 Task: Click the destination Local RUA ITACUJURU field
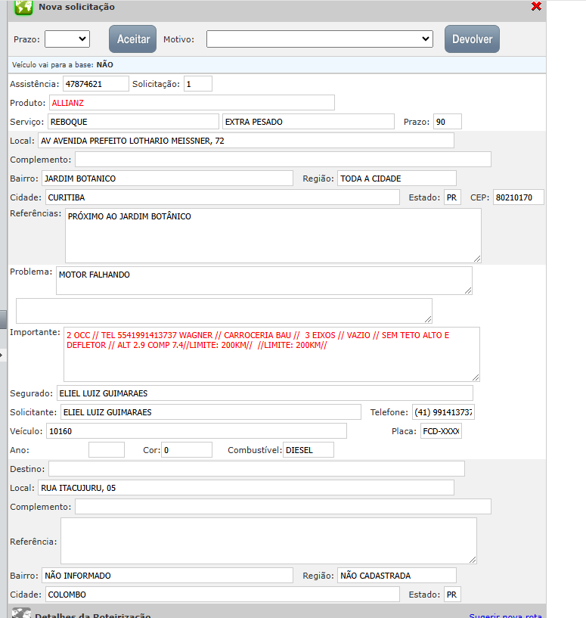(246, 488)
